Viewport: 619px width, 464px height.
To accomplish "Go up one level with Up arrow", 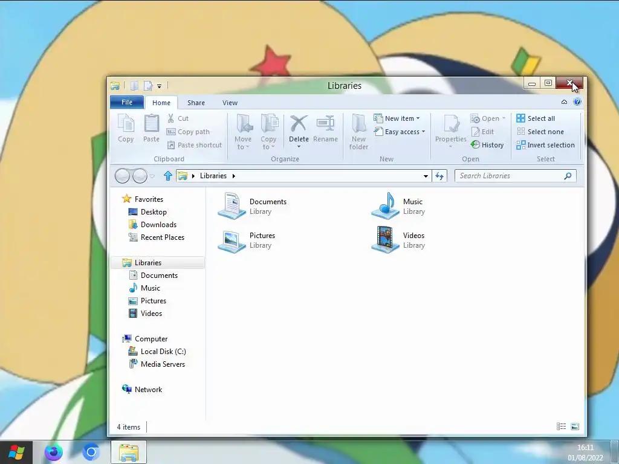I will [168, 176].
